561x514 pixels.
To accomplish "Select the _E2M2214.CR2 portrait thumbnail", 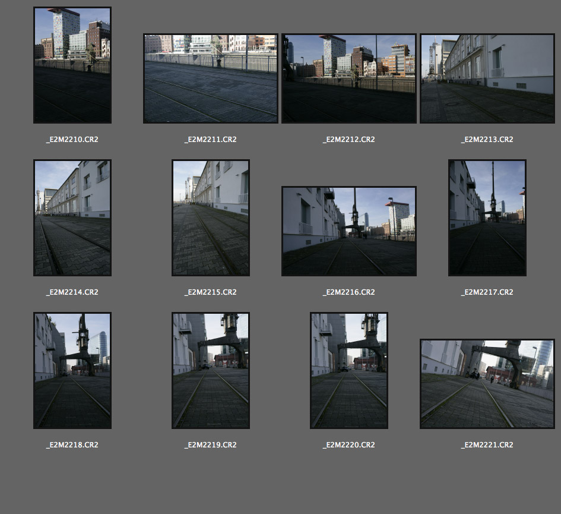I will click(72, 217).
